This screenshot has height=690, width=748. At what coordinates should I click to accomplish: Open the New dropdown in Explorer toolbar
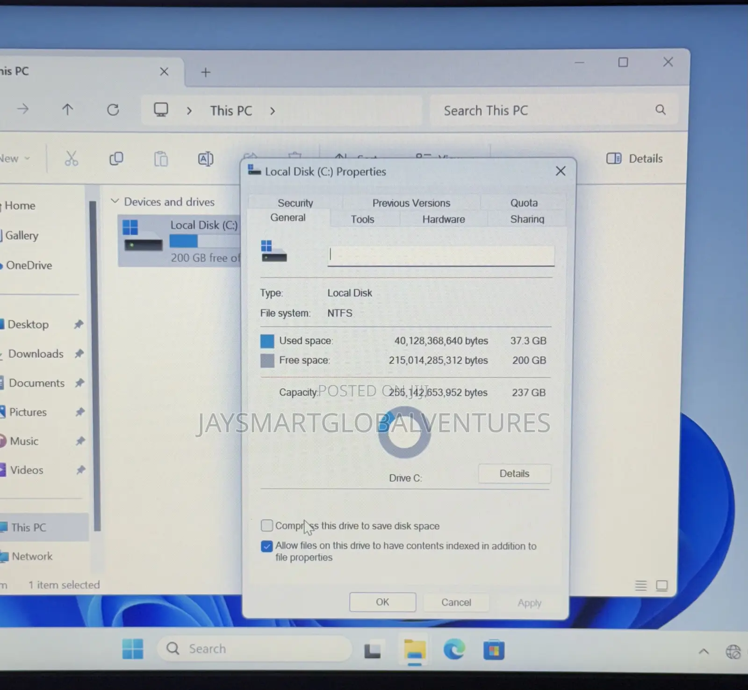click(x=15, y=159)
